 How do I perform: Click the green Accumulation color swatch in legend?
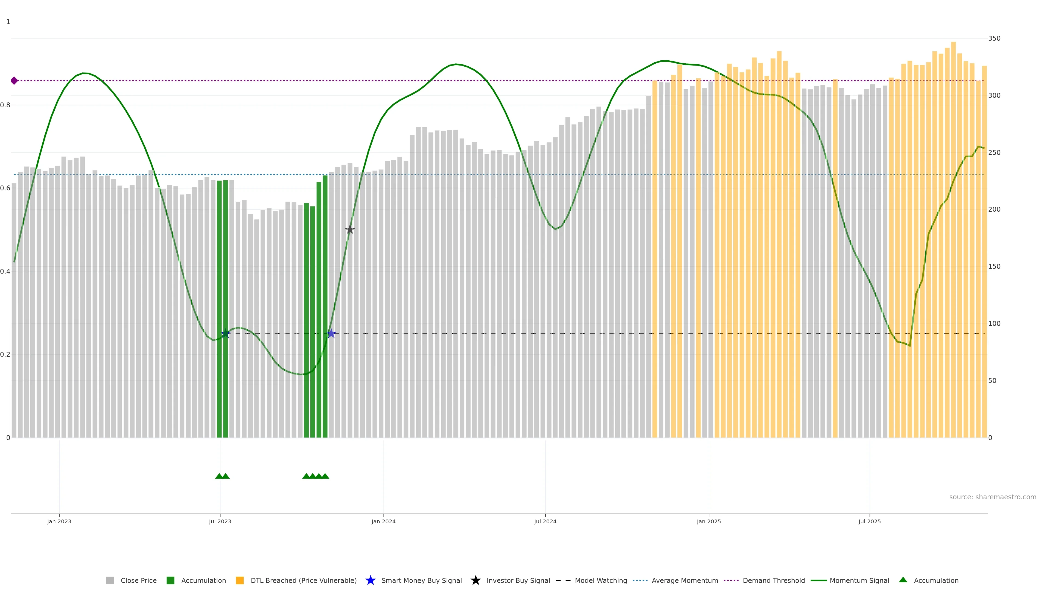click(170, 580)
